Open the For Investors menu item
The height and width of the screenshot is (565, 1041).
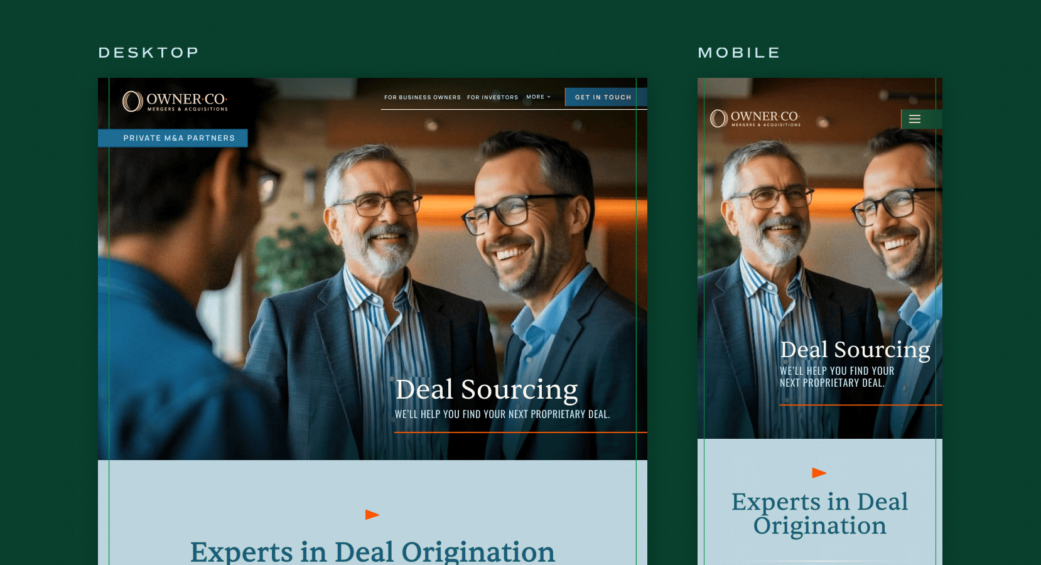click(x=493, y=97)
